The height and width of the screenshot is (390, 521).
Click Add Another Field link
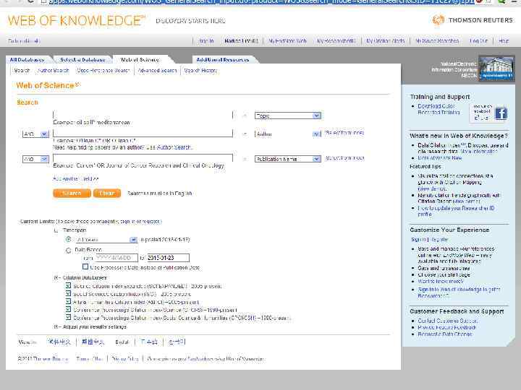point(76,178)
